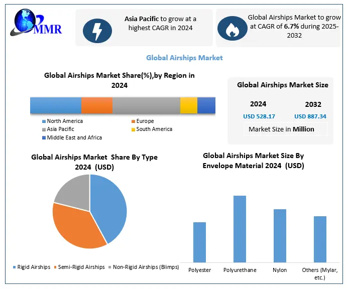Click the gray Asia Pacific bar segment
The height and width of the screenshot is (289, 347).
[x=146, y=105]
